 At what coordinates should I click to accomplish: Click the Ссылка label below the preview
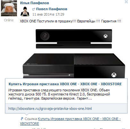pyautogui.click(x=31, y=119)
